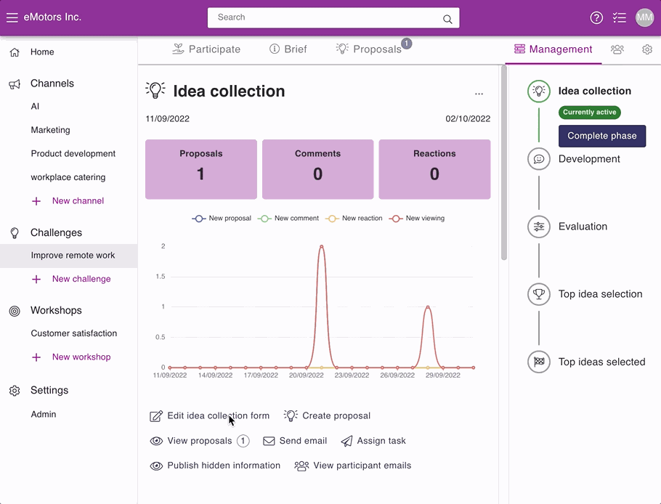
Task: Open the hamburger menu beside eMotors Inc.
Action: [12, 17]
